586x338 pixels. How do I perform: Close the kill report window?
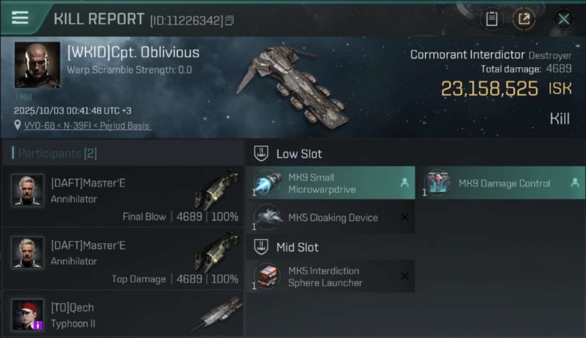point(563,19)
